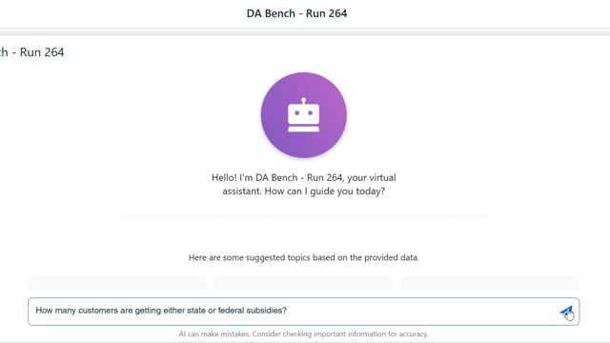Viewport: 610px width, 343px height.
Task: Click the 'AI can make mistakes' disclaimer text
Action: 303,334
